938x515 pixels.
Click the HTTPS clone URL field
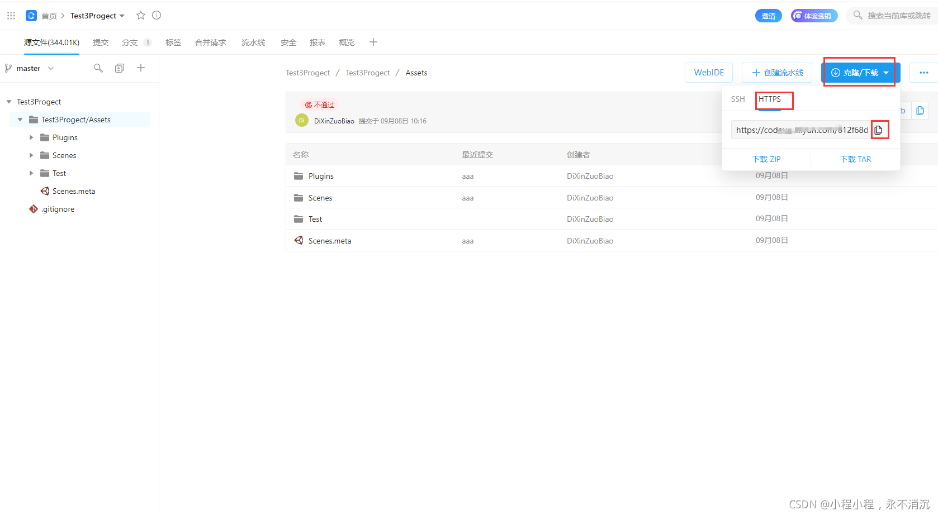click(800, 130)
